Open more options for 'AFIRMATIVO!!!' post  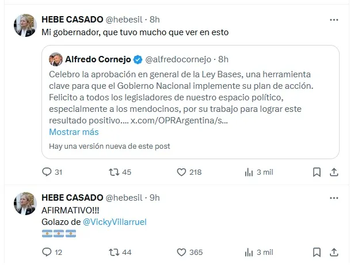[334, 197]
